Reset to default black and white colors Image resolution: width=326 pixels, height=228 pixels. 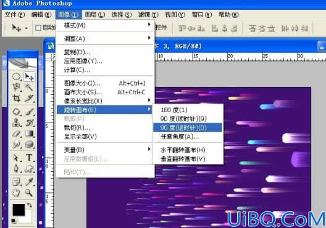14,221
